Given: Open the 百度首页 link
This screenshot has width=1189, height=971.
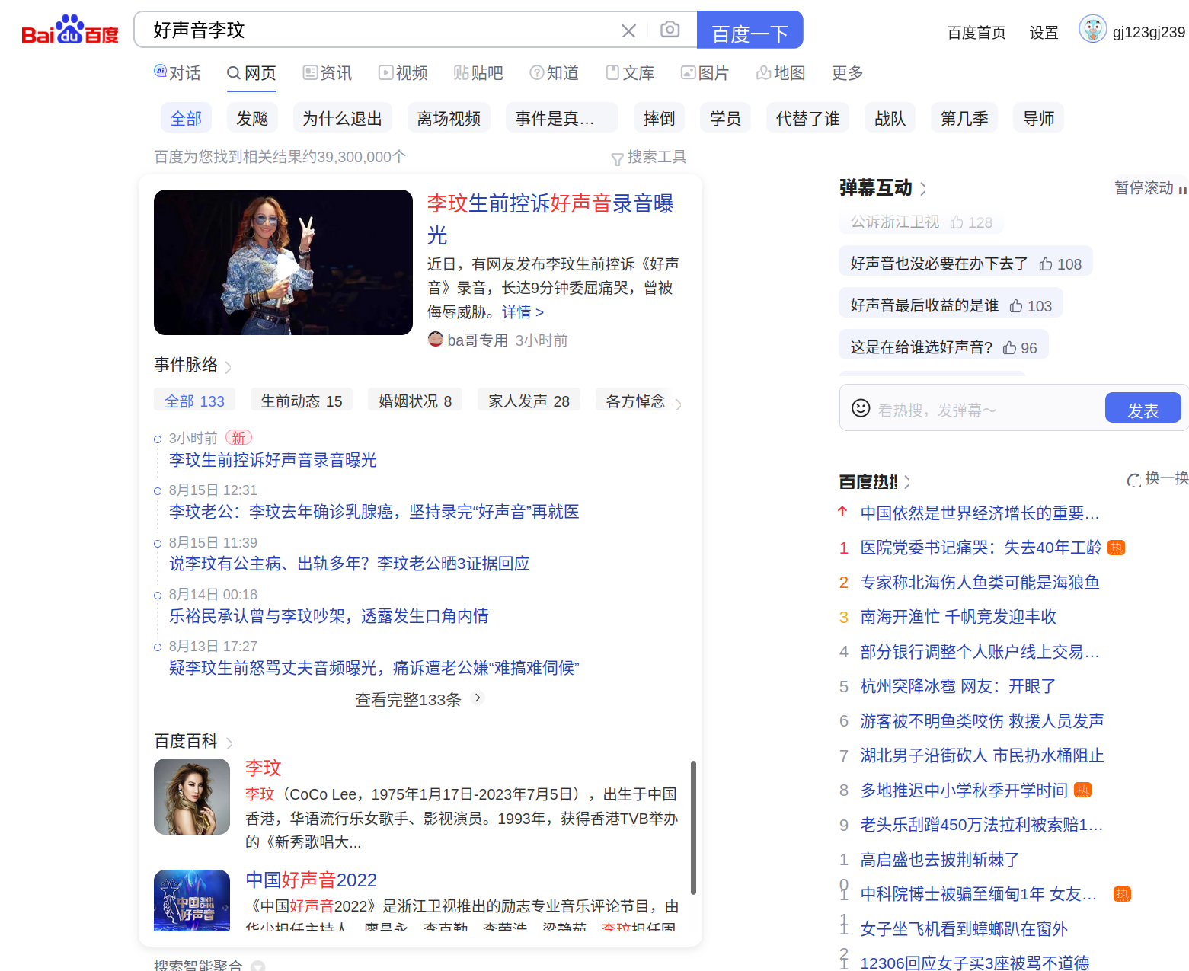Looking at the screenshot, I should click(x=976, y=32).
